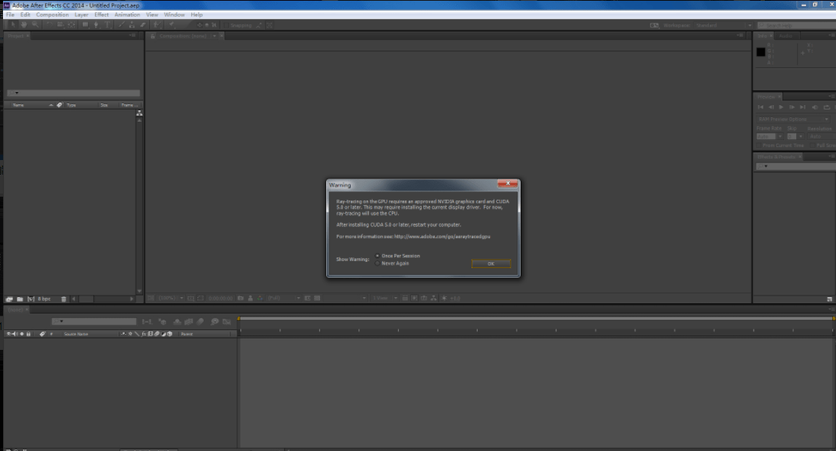Select the Eraser tool

(143, 25)
